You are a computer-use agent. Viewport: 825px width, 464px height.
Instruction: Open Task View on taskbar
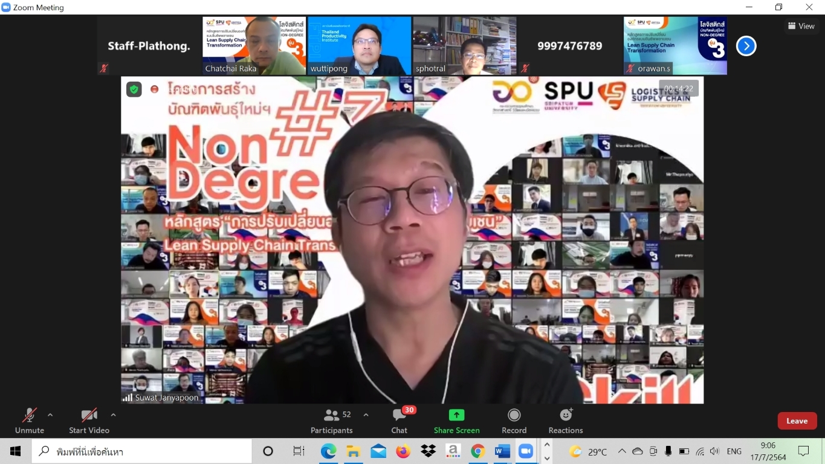tap(299, 451)
